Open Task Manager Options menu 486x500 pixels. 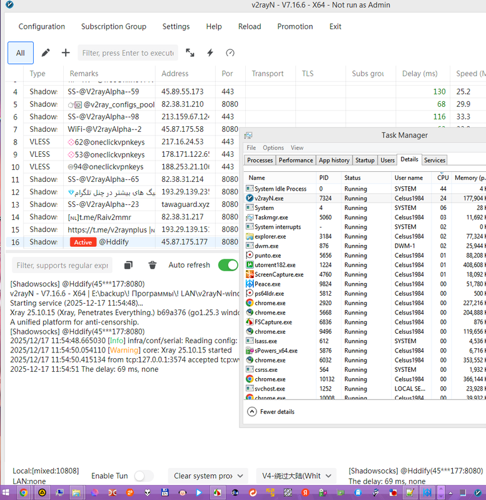273,147
